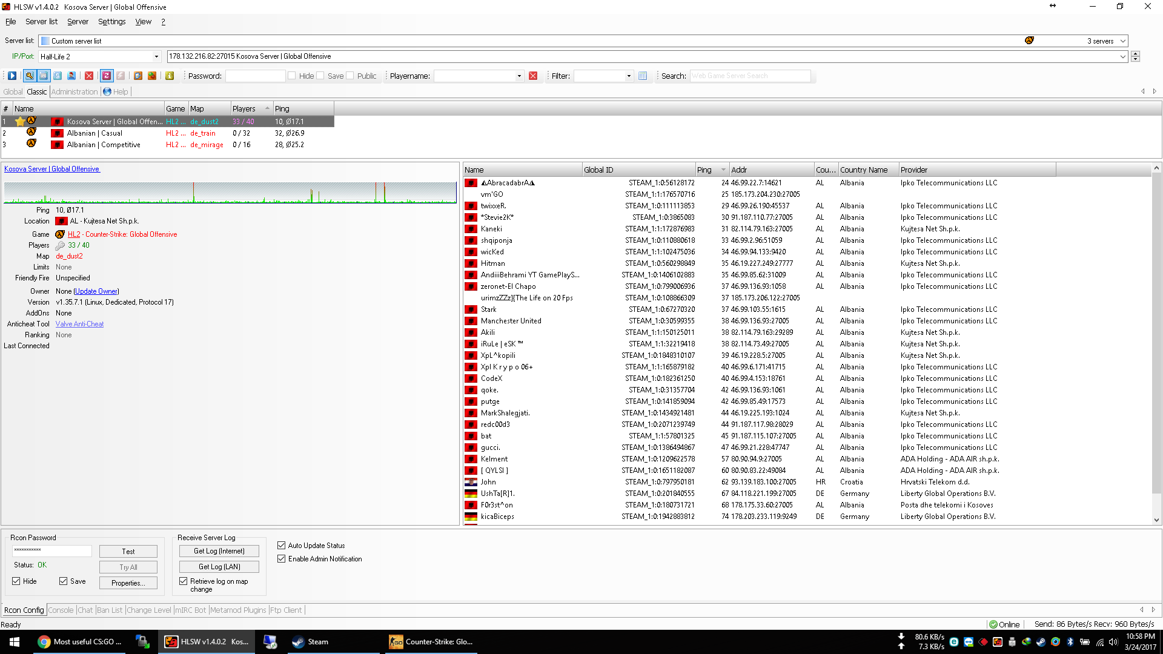Click Get Log (Internet) button
Image resolution: width=1163 pixels, height=654 pixels.
(x=219, y=551)
